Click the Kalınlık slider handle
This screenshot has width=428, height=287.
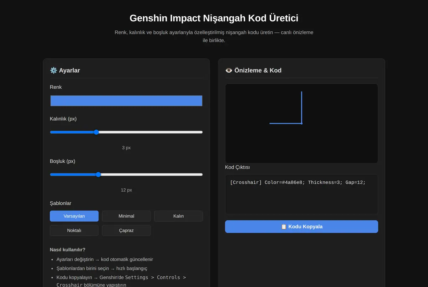click(96, 132)
